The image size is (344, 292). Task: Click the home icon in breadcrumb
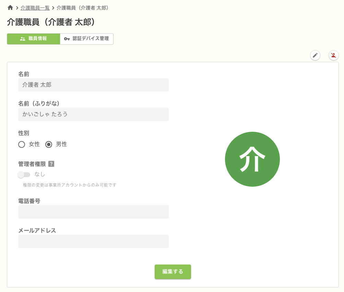click(x=10, y=7)
